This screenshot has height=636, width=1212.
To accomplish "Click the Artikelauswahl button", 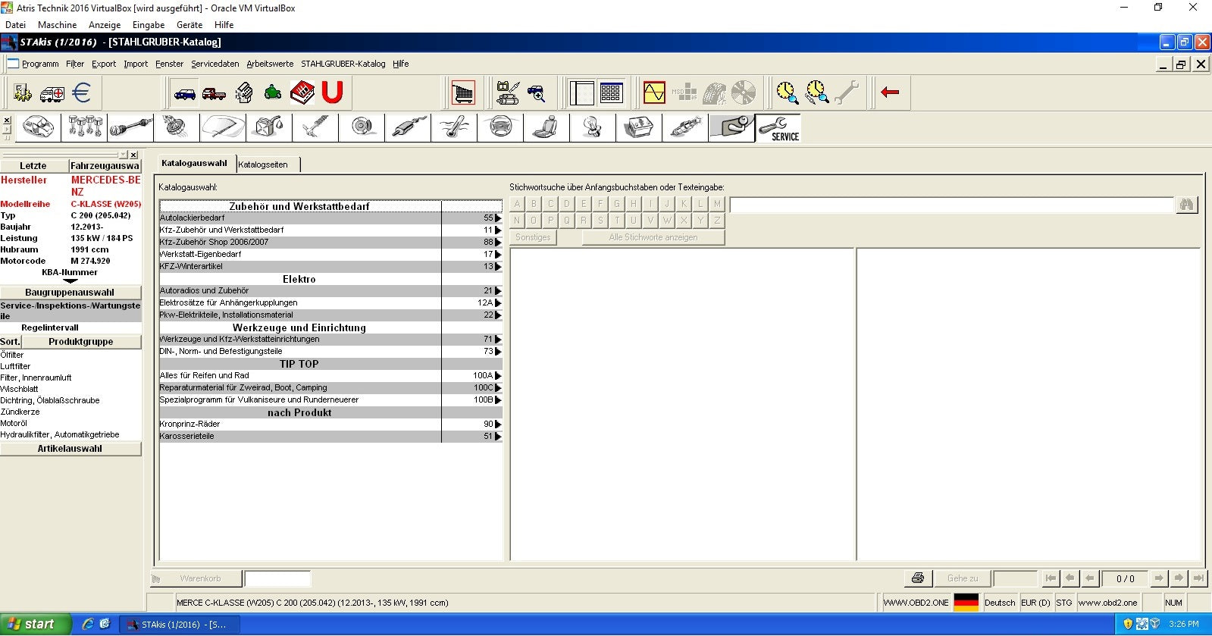I will pos(70,449).
